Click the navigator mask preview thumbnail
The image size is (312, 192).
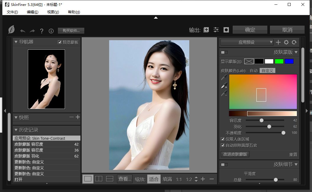point(46,79)
